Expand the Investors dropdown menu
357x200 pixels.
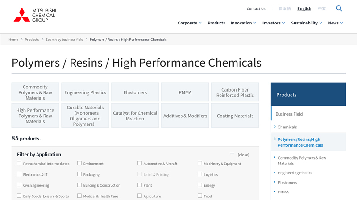[x=274, y=23]
